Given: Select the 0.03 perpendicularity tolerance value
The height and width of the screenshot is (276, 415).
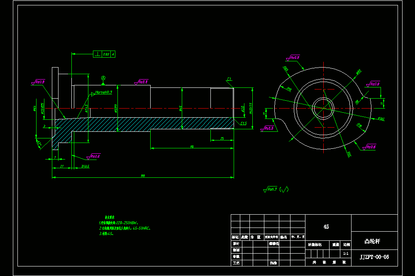Looking at the screenshot, I should coord(106,54).
